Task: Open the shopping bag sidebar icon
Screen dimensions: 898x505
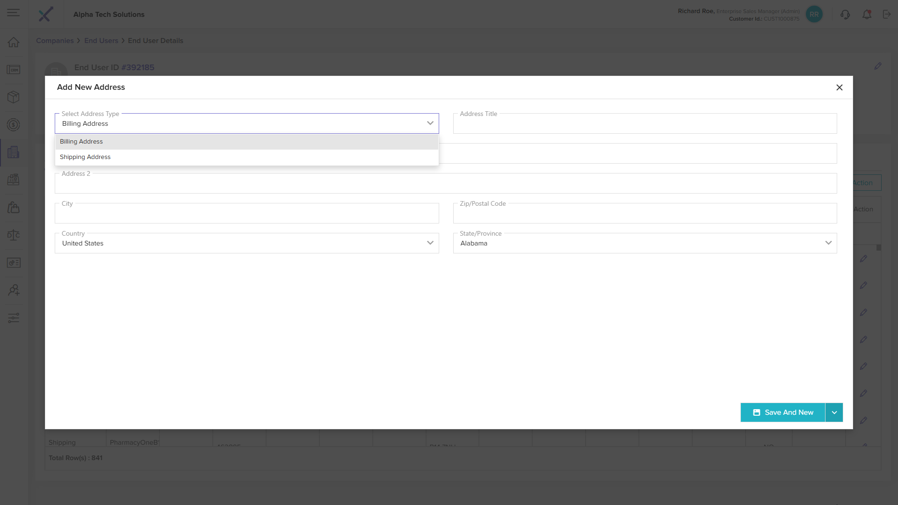Action: [14, 208]
